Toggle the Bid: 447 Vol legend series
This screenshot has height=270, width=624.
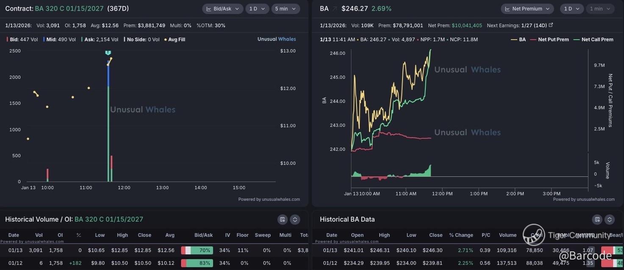click(x=22, y=39)
